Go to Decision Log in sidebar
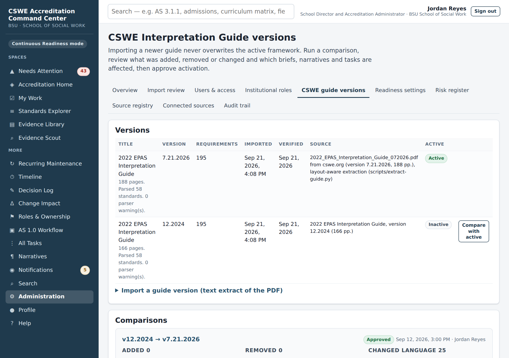The image size is (509, 358). click(49, 190)
